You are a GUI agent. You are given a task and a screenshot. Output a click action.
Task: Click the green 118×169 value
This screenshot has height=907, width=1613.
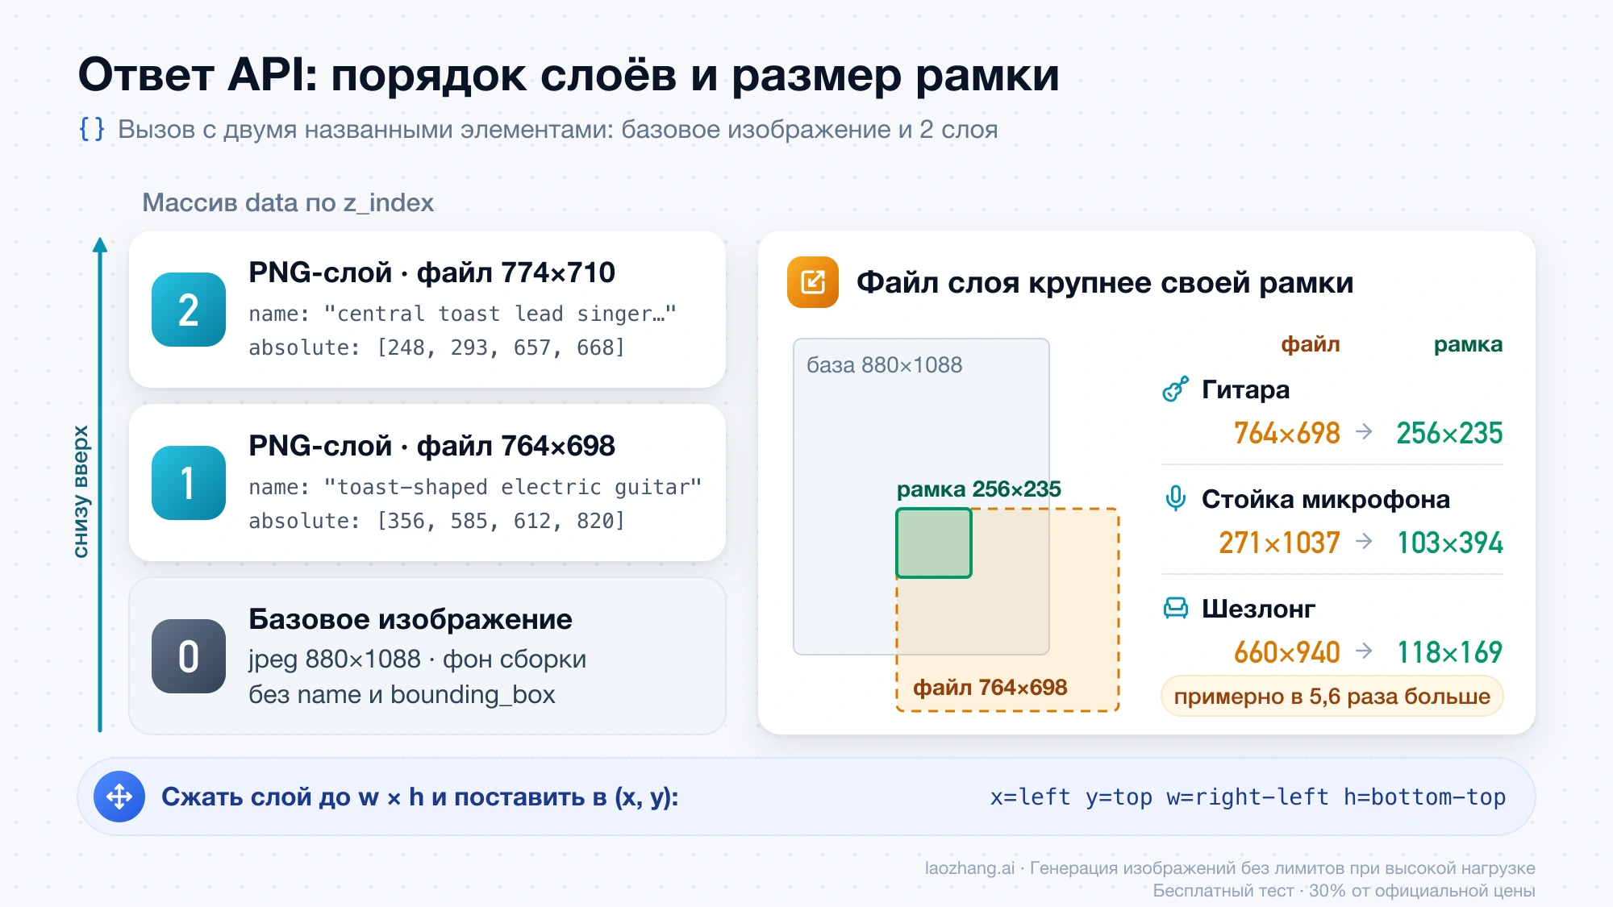pos(1449,652)
